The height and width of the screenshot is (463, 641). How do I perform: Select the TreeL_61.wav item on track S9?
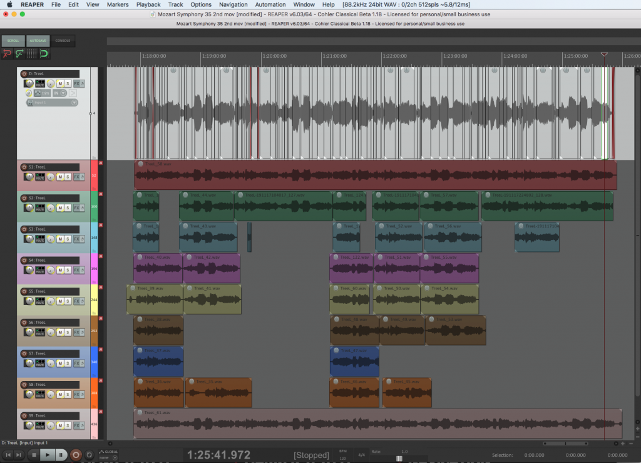377,424
